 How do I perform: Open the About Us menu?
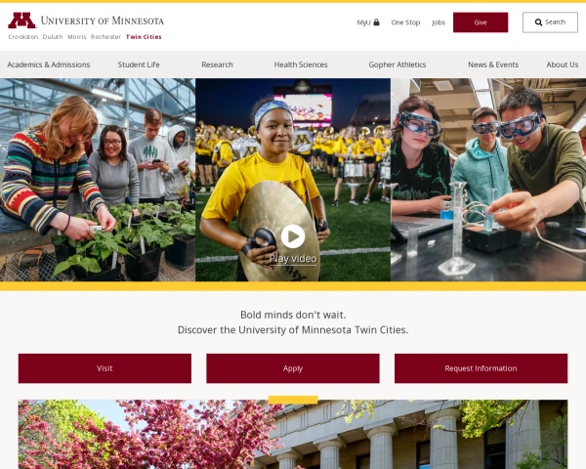coord(563,64)
